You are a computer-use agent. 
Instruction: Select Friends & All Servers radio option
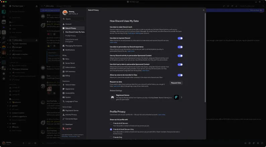[x=111, y=124]
